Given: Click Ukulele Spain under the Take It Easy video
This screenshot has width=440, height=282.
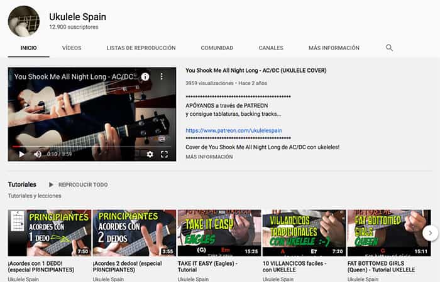Looking at the screenshot, I should point(193,279).
